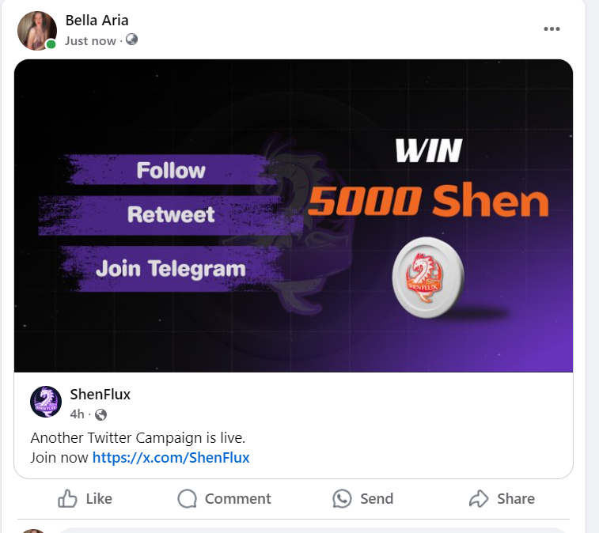Click the Share arrow icon

tap(479, 499)
